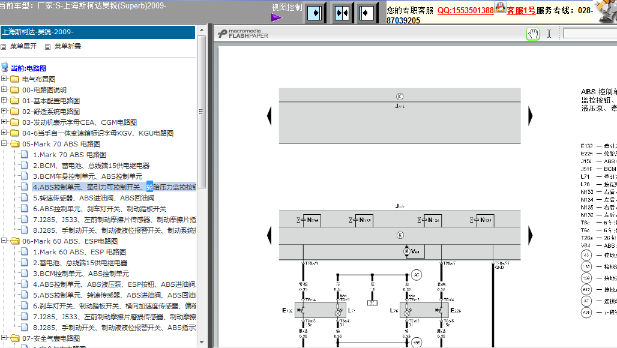Click the FlashPaper logo
Screen dimensions: 617x348
tap(243, 34)
